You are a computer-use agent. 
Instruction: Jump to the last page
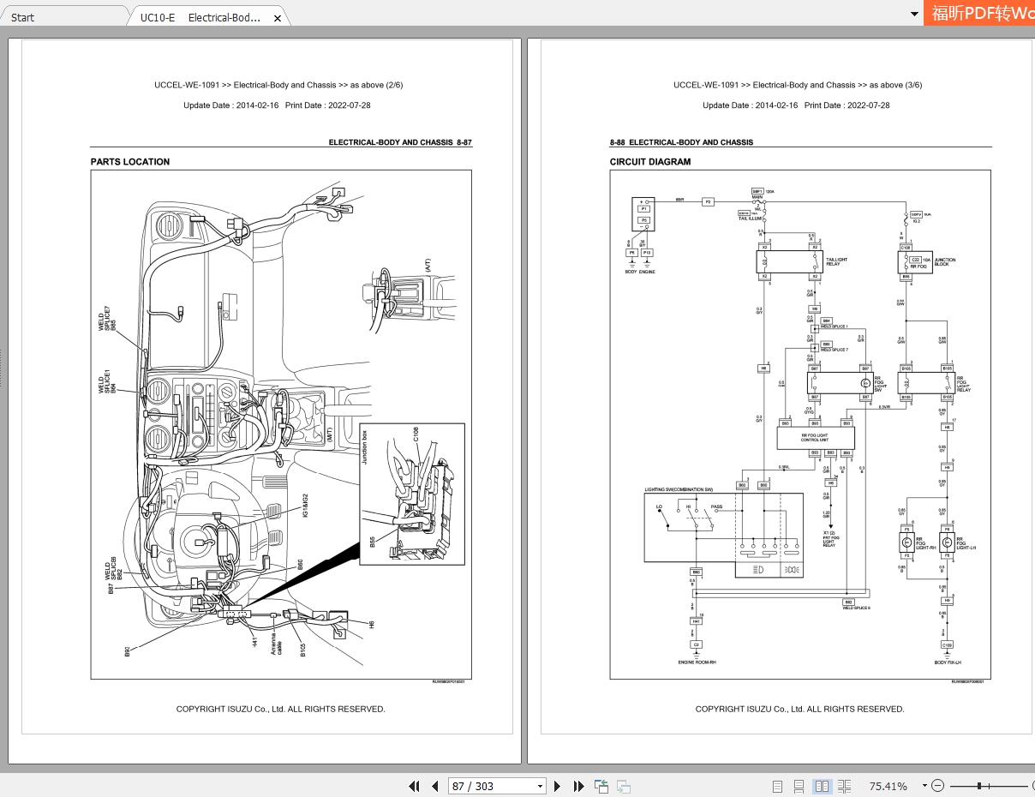click(579, 786)
